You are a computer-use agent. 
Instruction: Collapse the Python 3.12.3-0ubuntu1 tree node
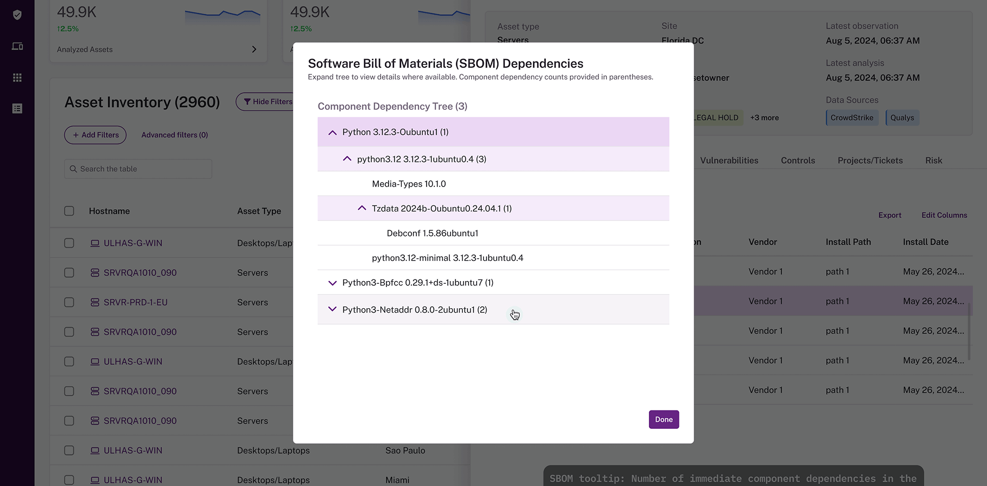pyautogui.click(x=333, y=132)
